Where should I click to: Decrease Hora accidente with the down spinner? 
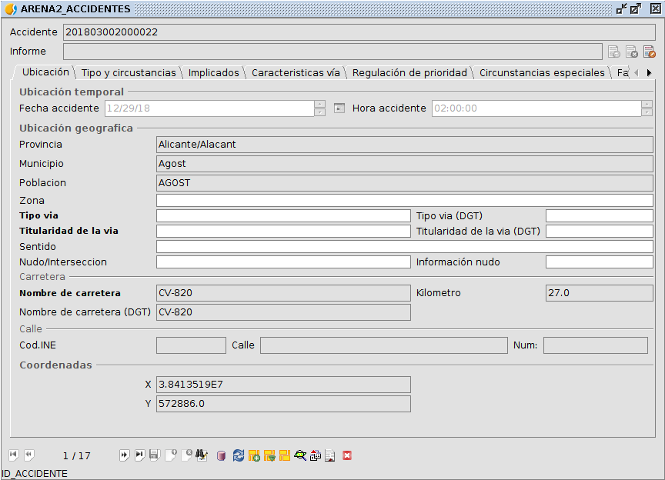pos(647,112)
